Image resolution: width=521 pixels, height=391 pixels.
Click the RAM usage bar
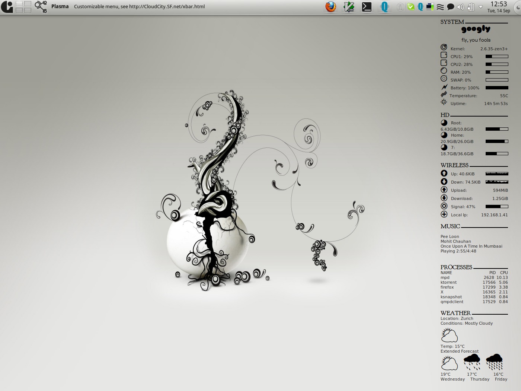point(497,72)
